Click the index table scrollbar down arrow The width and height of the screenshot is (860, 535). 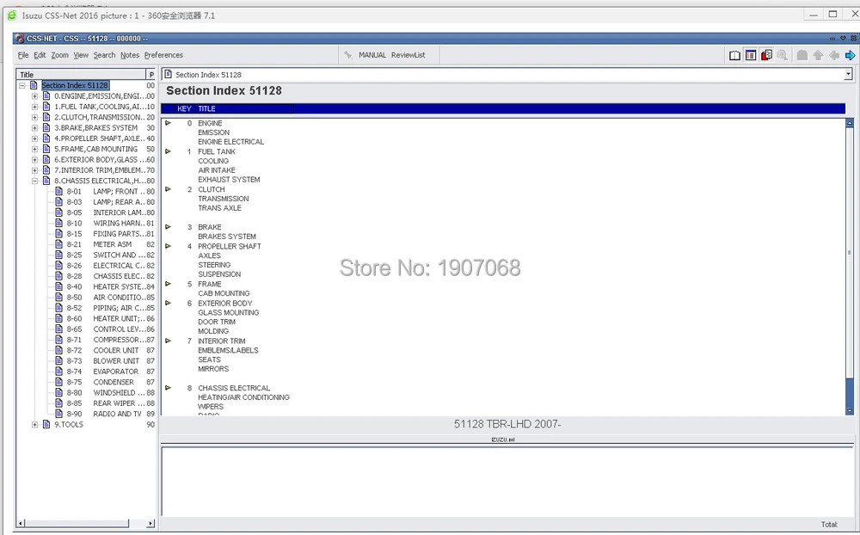coord(850,410)
